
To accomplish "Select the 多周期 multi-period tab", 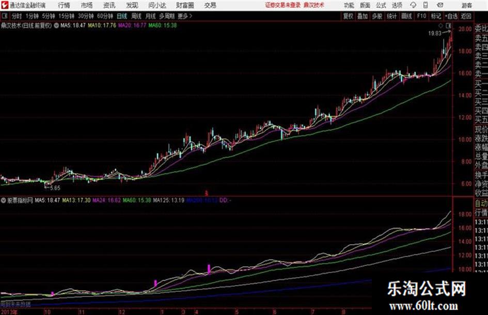I will click(167, 16).
